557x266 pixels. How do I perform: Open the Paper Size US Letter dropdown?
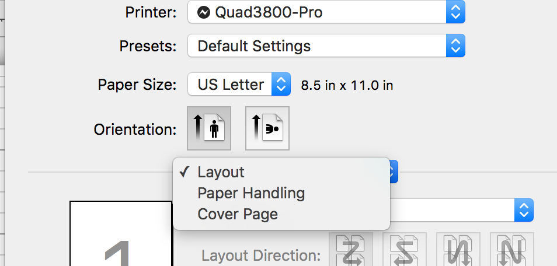click(x=239, y=85)
